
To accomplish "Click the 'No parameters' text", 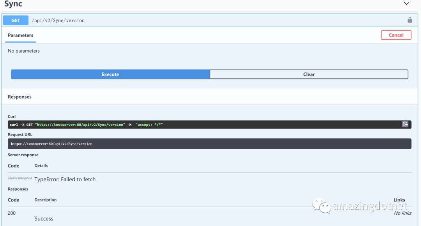I will click(x=24, y=51).
